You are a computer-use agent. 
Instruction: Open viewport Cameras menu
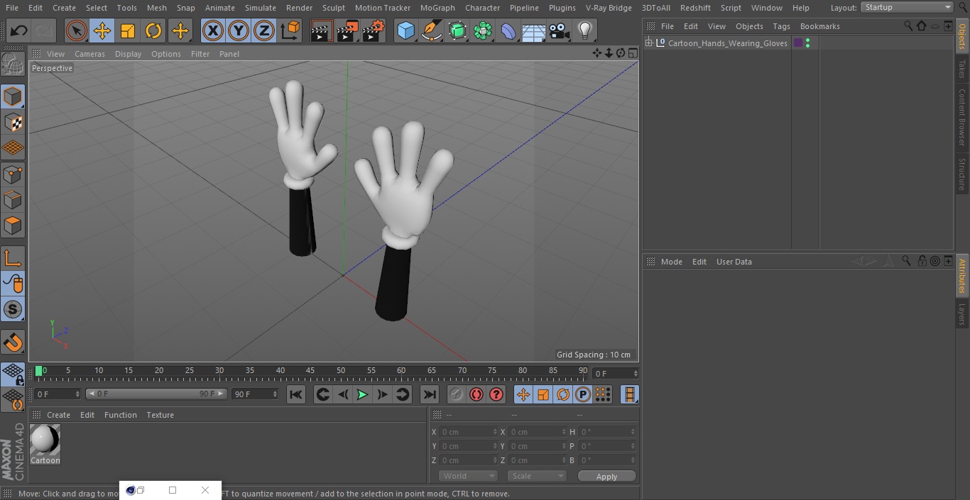89,54
